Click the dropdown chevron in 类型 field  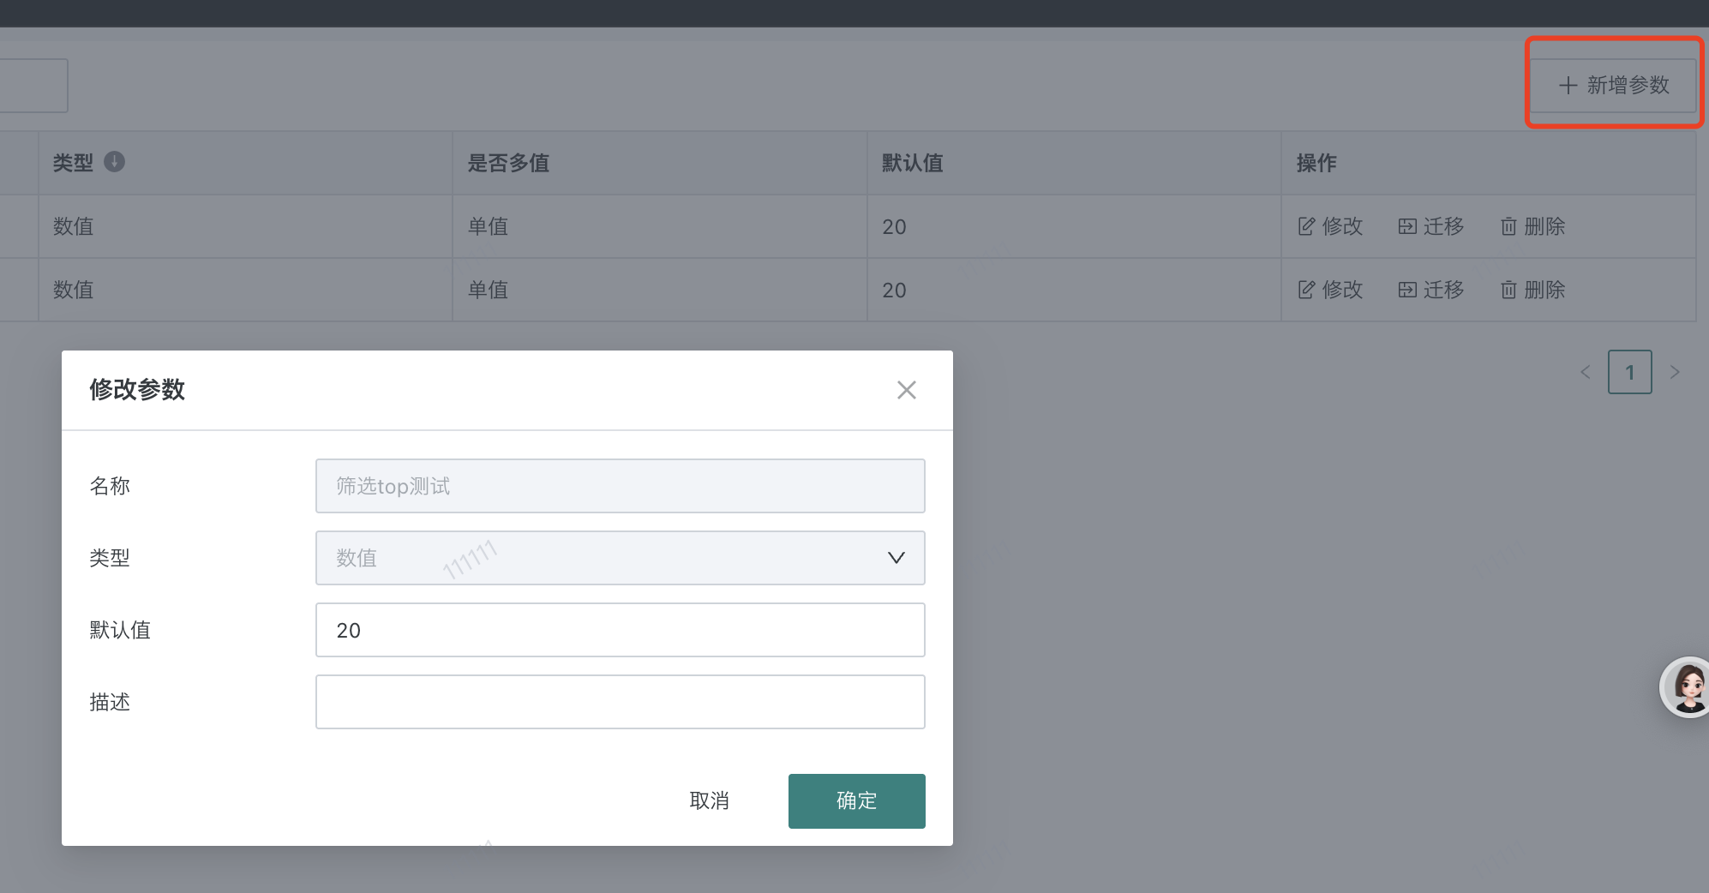896,558
